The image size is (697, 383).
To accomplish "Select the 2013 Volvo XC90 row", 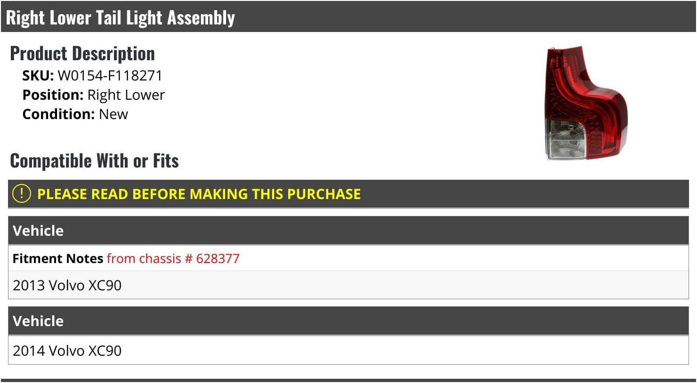I will coord(348,285).
